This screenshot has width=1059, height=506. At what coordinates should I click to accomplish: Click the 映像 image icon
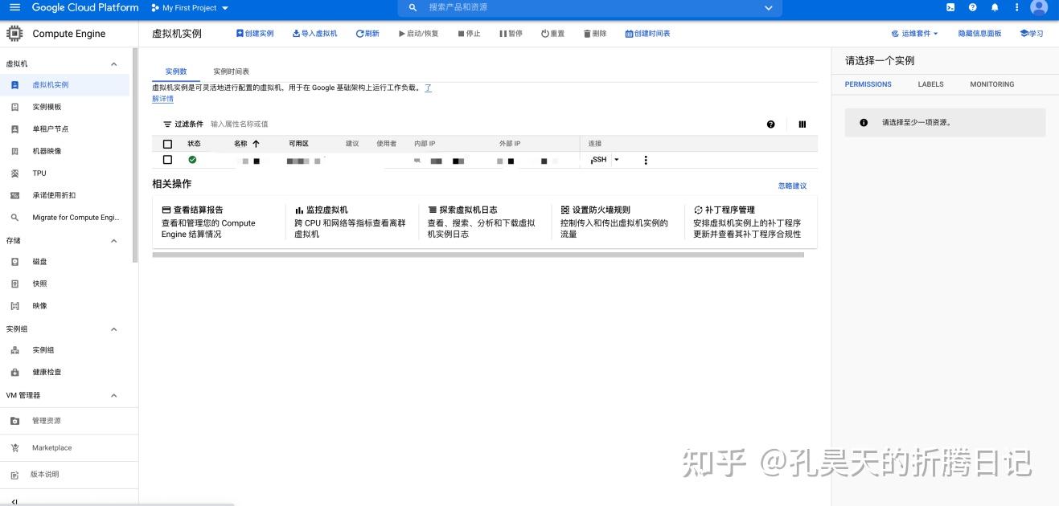coord(14,306)
